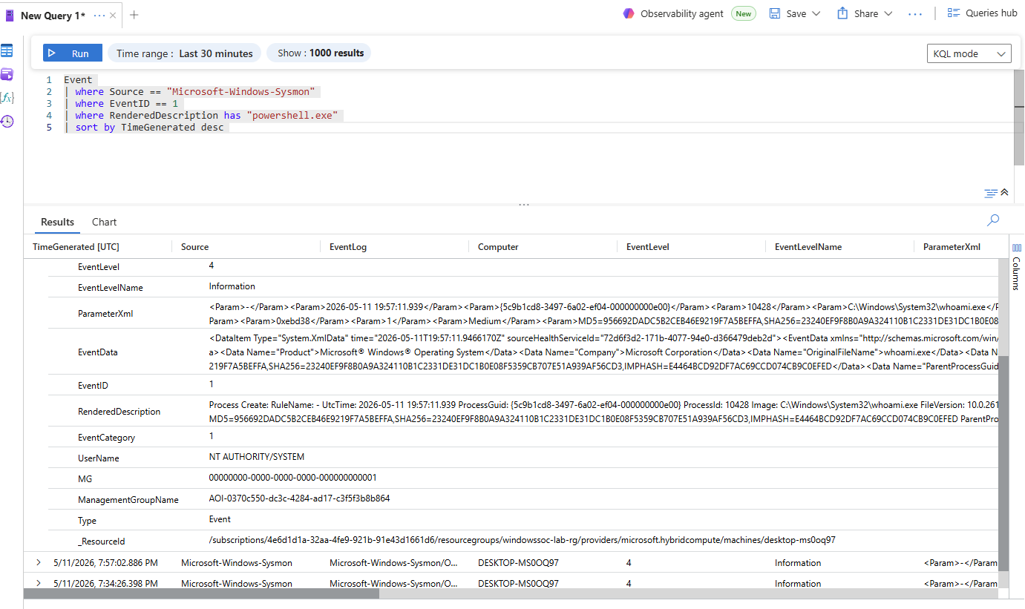Sort by EventLog column header
Screen dimensions: 1025x609
point(348,247)
